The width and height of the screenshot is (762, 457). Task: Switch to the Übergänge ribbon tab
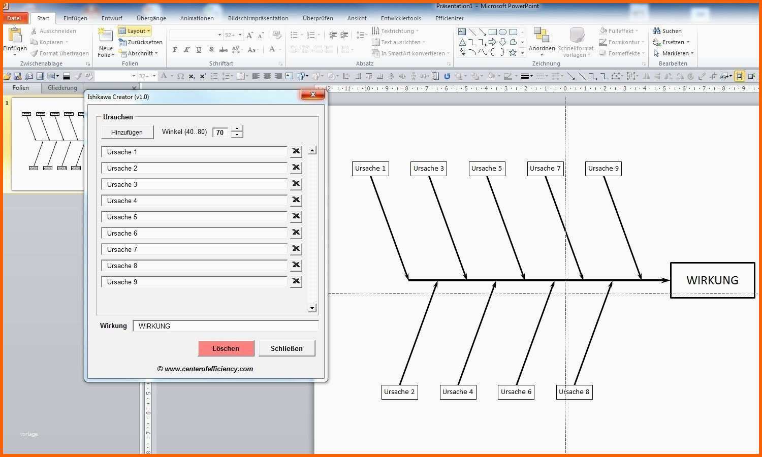coord(151,18)
